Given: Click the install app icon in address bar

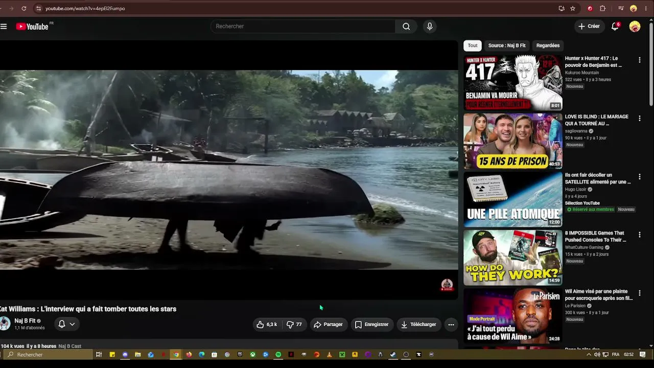Looking at the screenshot, I should click(x=562, y=8).
